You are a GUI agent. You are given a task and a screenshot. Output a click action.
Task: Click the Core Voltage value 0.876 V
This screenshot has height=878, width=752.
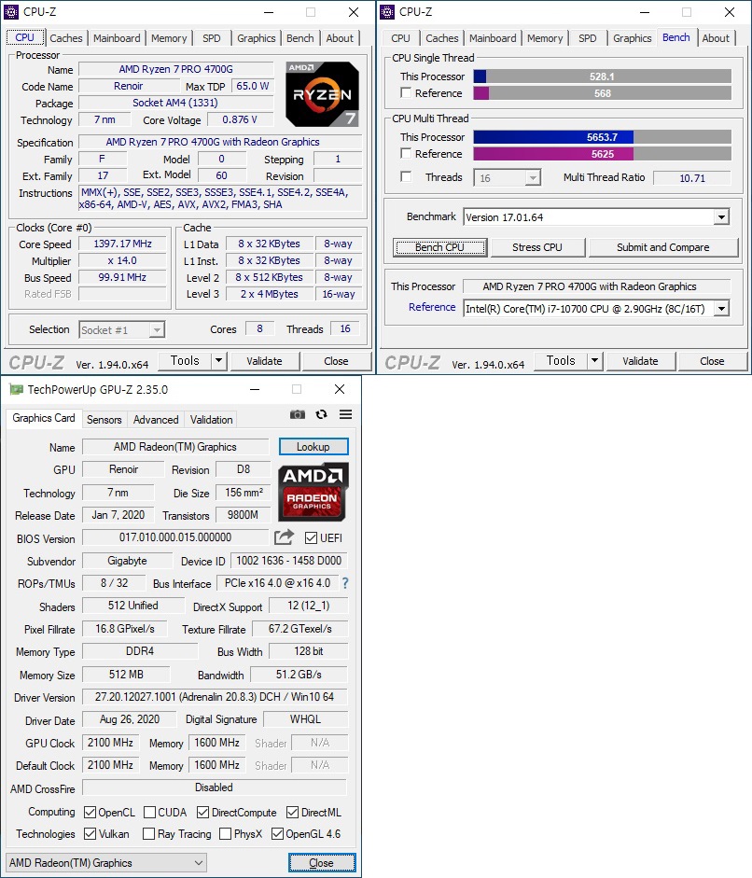240,119
